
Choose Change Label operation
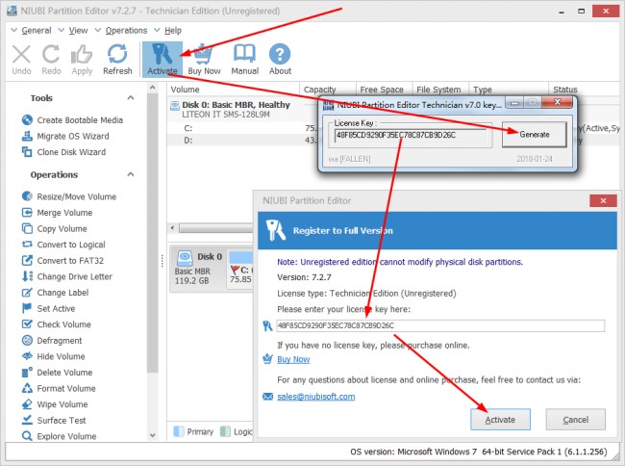(55, 293)
